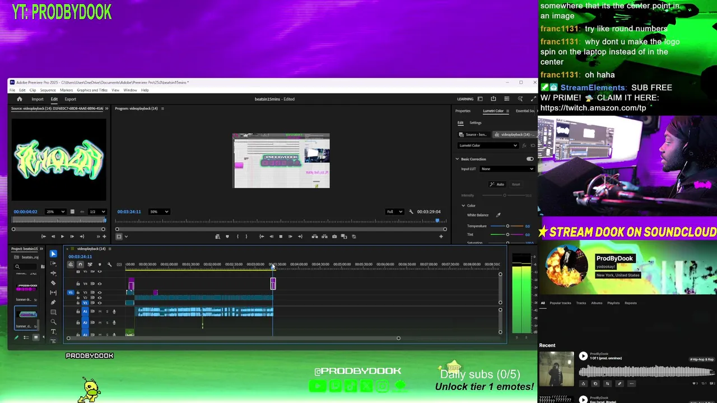Screen dimensions: 717x403
Task: Toggle lock on track V4
Action: [78, 284]
